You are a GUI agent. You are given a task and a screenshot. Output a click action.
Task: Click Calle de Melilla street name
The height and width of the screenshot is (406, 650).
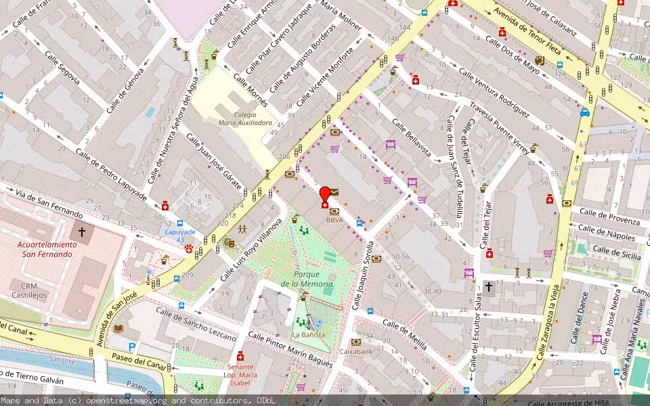pyautogui.click(x=405, y=335)
